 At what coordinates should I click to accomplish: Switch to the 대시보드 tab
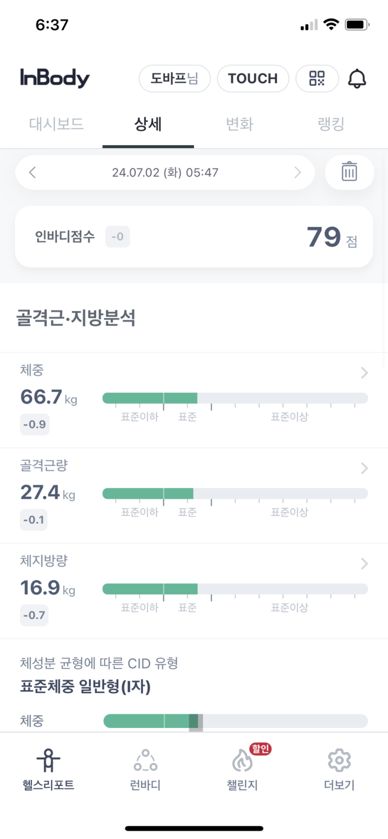coord(56,124)
